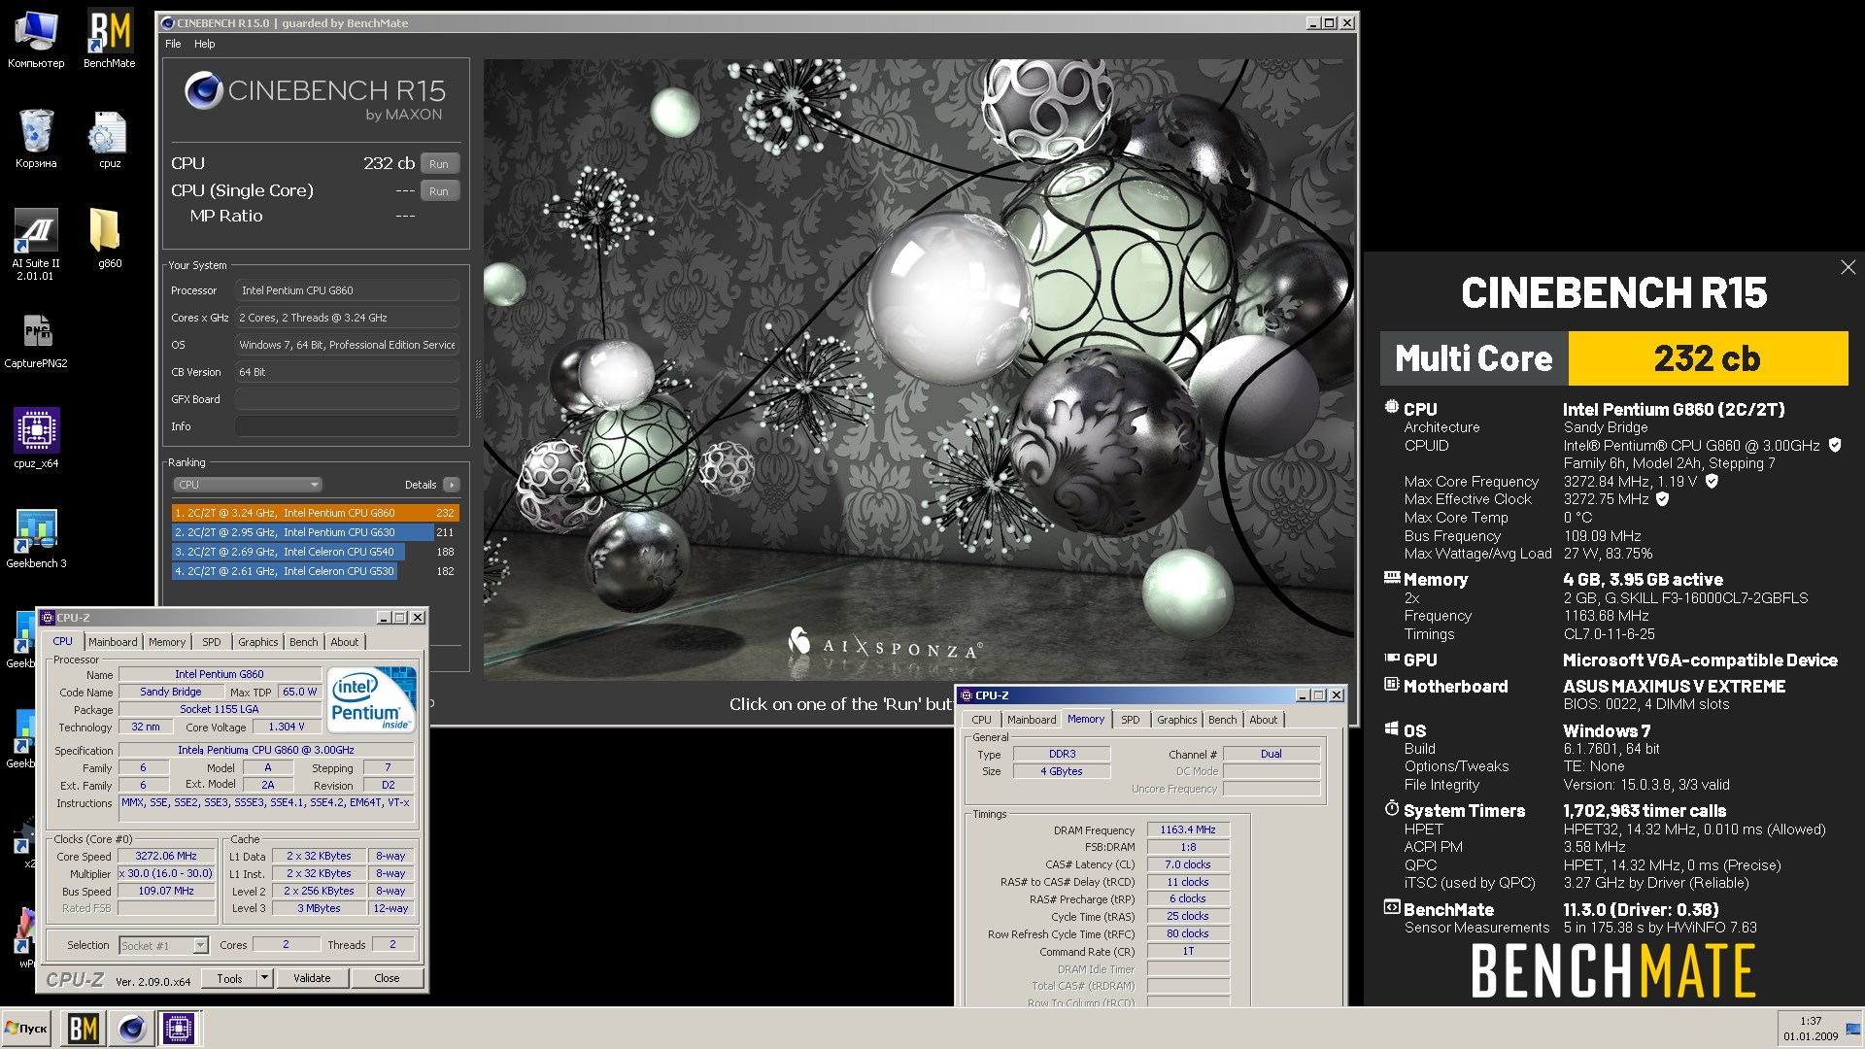1865x1049 pixels.
Task: Open the CPU ranking type dropdown
Action: [248, 485]
